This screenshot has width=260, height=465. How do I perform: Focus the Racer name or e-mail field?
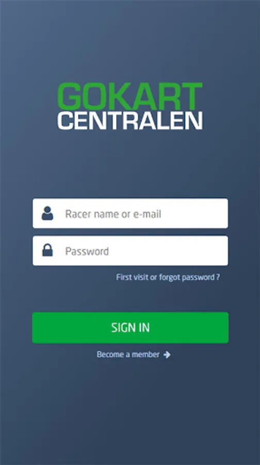pyautogui.click(x=131, y=213)
